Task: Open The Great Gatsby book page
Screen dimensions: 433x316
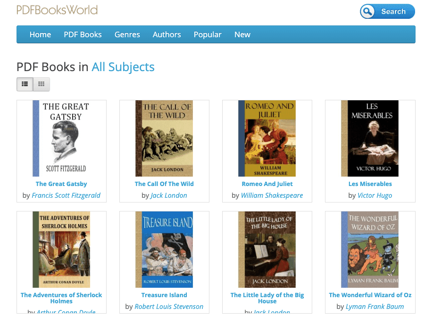Action: point(61,184)
